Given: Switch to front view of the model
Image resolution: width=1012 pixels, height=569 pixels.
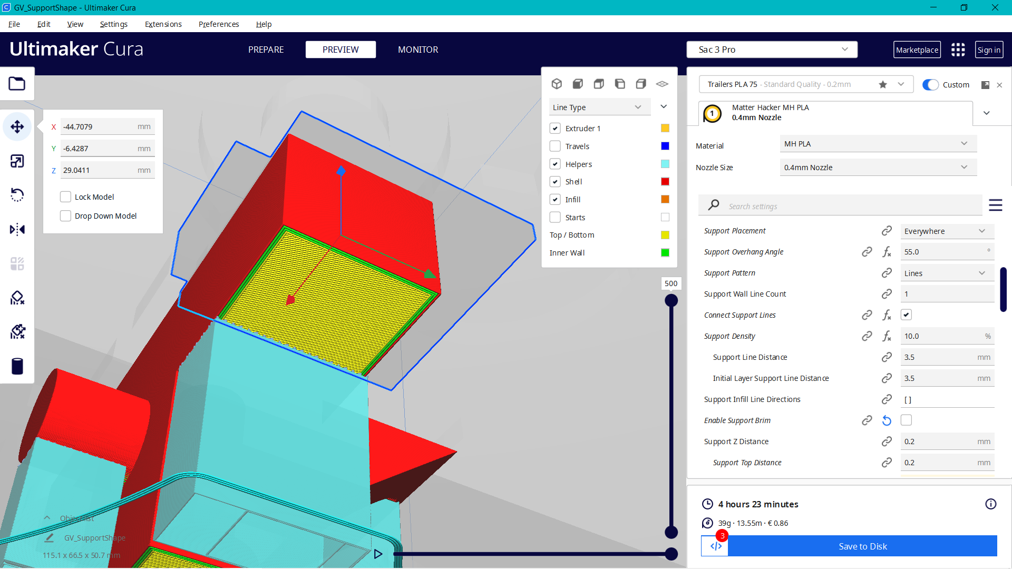Looking at the screenshot, I should 578,84.
